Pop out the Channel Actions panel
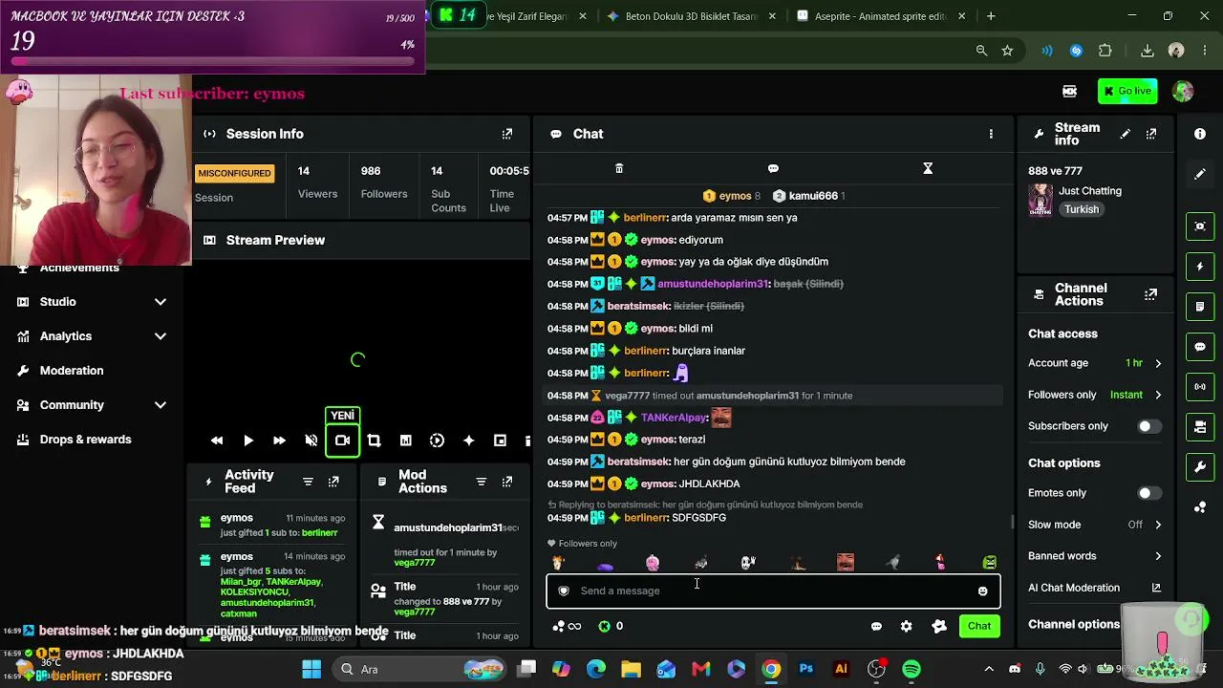Image resolution: width=1223 pixels, height=688 pixels. click(x=1151, y=294)
